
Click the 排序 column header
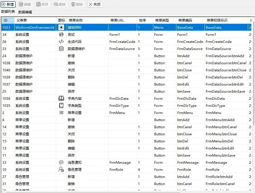click(145, 20)
